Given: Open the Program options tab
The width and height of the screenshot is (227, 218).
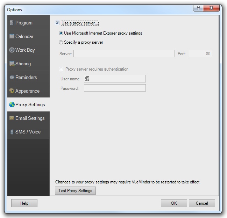Looking at the screenshot, I should coord(29,23).
